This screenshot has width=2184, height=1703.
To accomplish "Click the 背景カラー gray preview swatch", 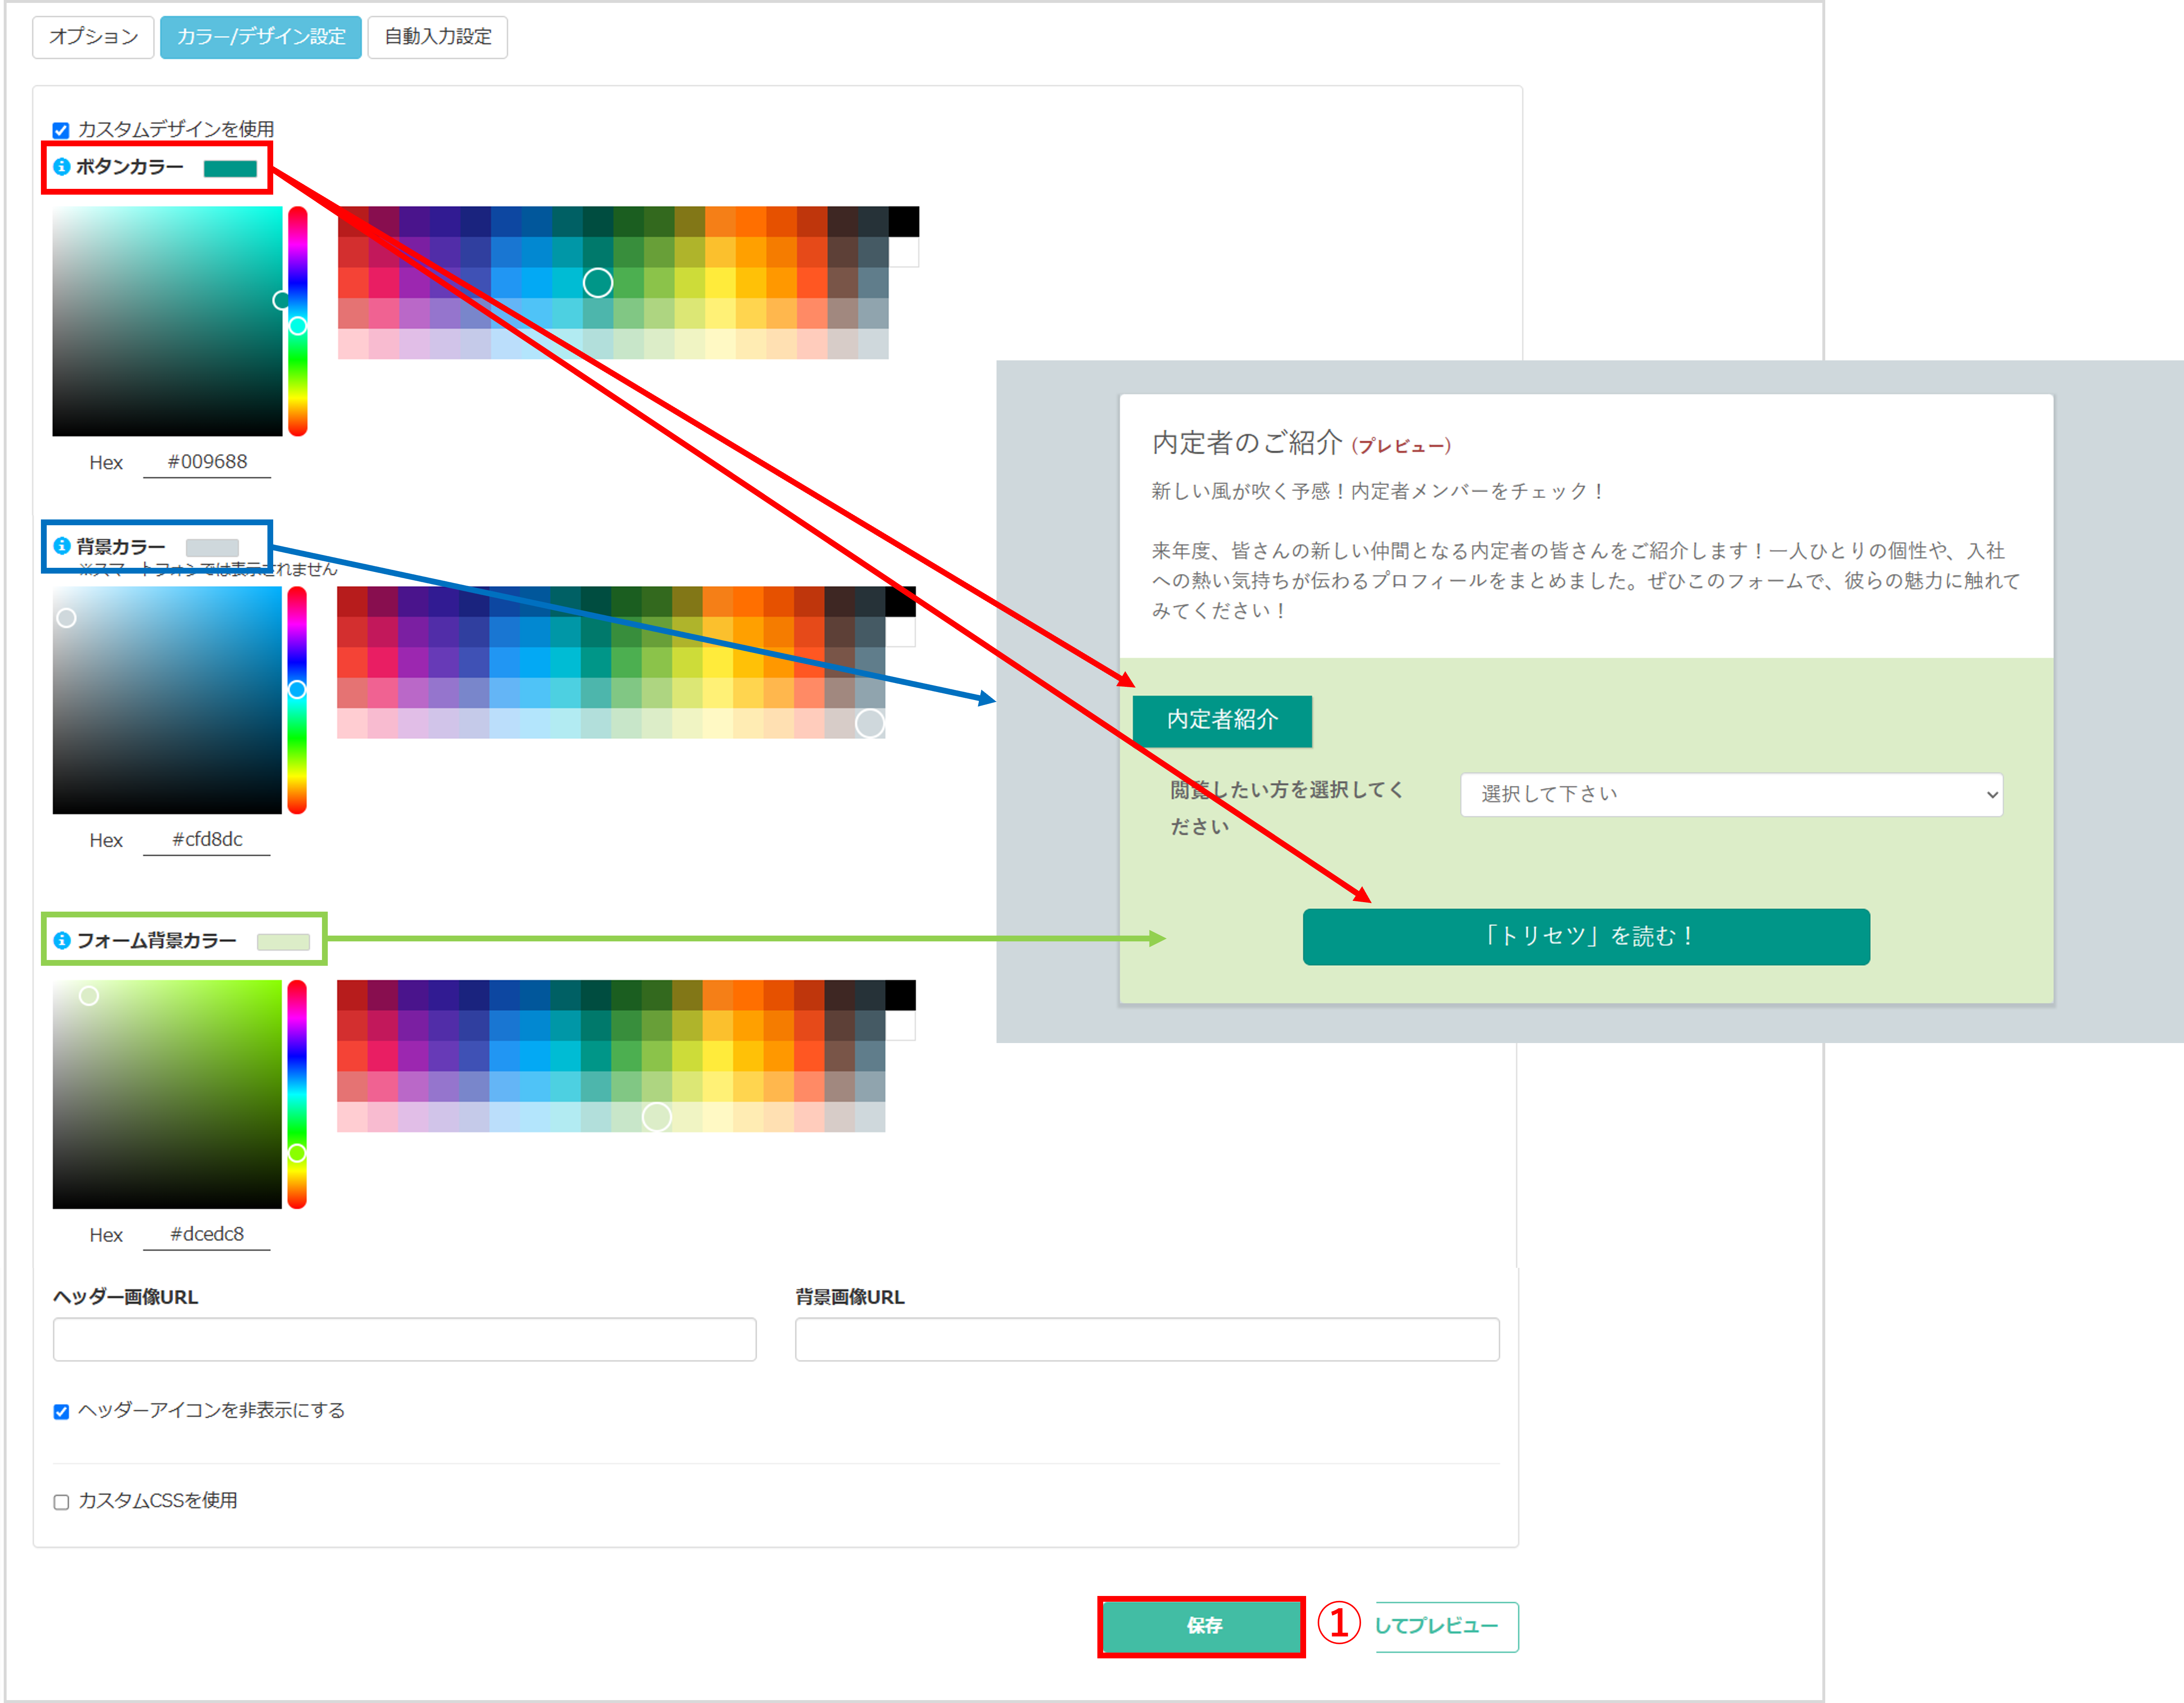I will (212, 547).
